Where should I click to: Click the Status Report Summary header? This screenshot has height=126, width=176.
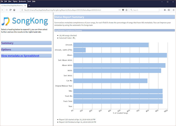[114, 17]
